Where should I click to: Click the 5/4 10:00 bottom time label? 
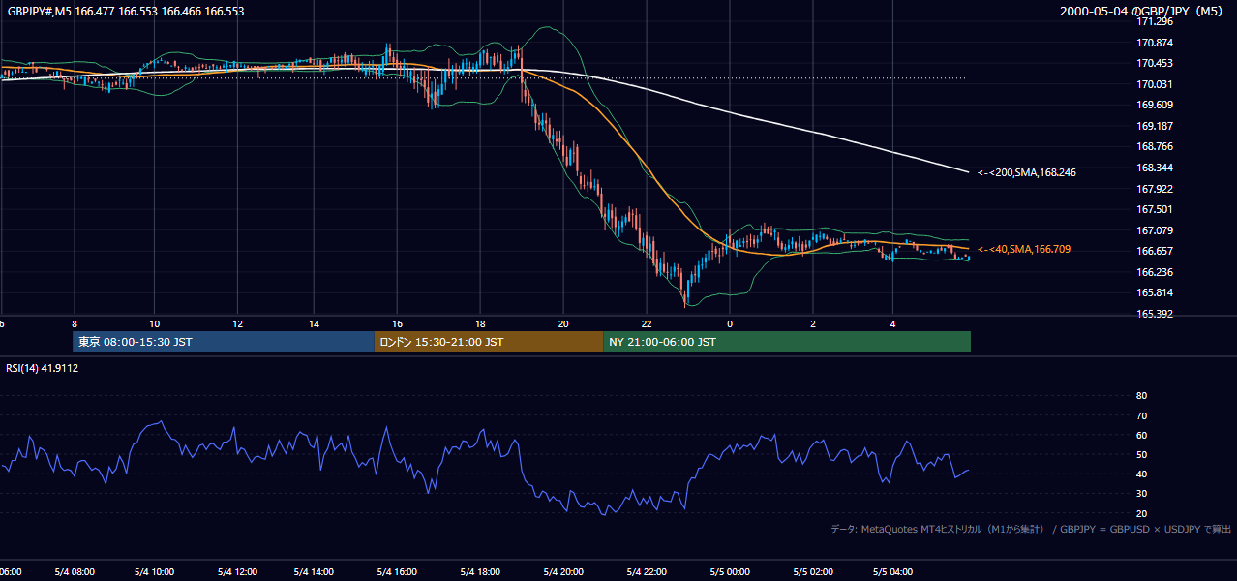click(155, 572)
